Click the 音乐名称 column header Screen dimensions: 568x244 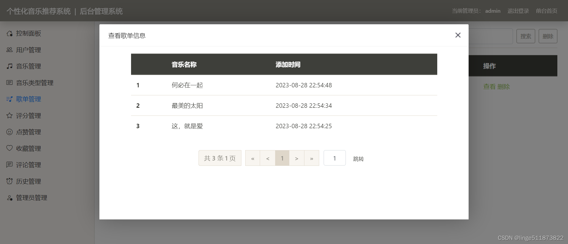(184, 65)
